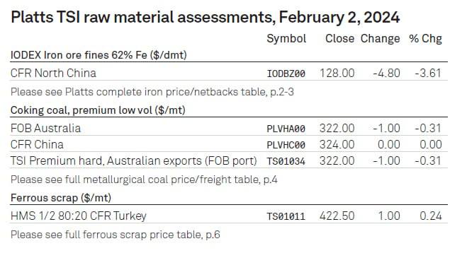Click symbol code PLVHA00
The height and width of the screenshot is (258, 467).
click(x=286, y=129)
